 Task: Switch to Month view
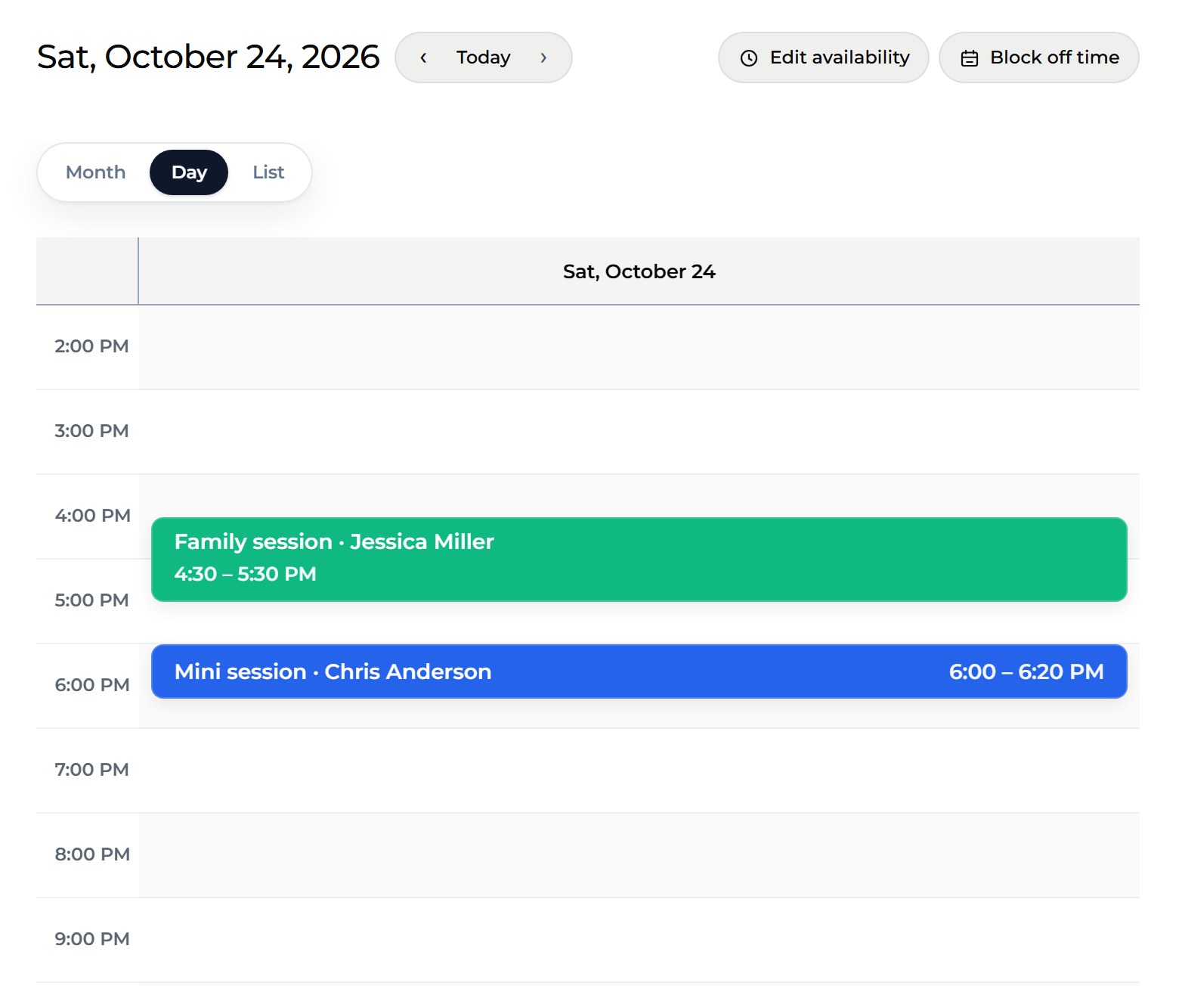point(95,172)
